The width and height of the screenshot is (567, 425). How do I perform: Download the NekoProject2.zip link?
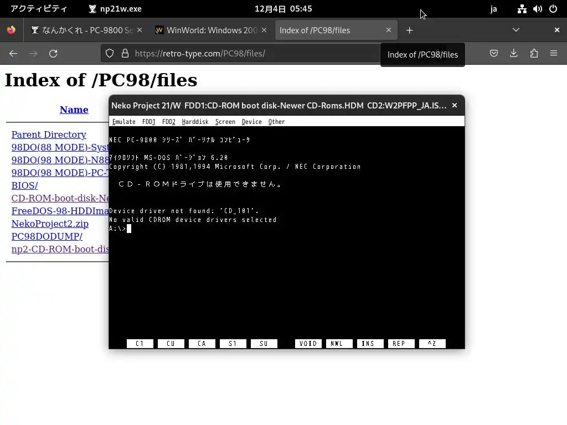click(50, 224)
